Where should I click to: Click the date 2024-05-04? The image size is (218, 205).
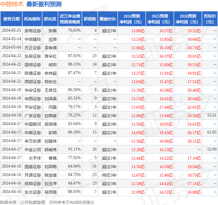[x=11, y=47]
